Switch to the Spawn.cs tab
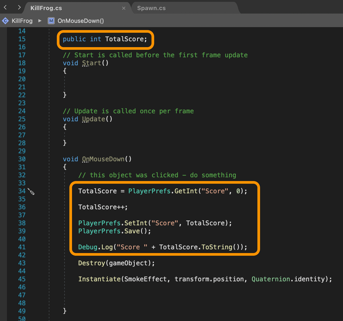The height and width of the screenshot is (321, 343). [151, 8]
